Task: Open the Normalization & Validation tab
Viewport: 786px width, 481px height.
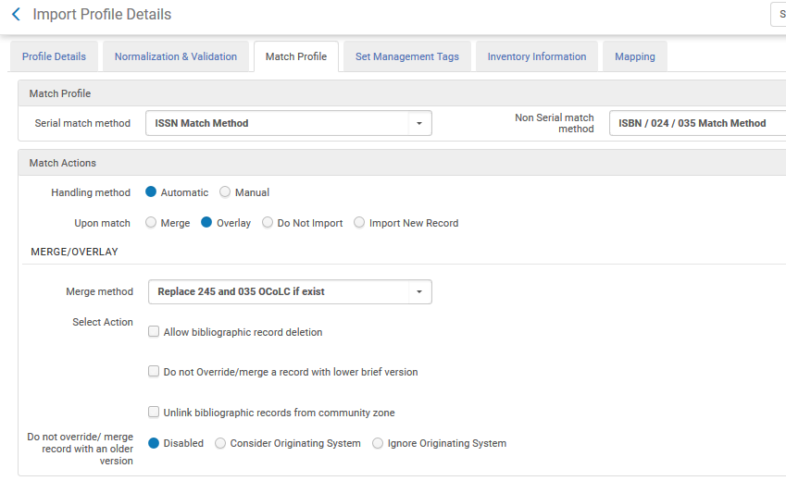Action: coord(176,56)
